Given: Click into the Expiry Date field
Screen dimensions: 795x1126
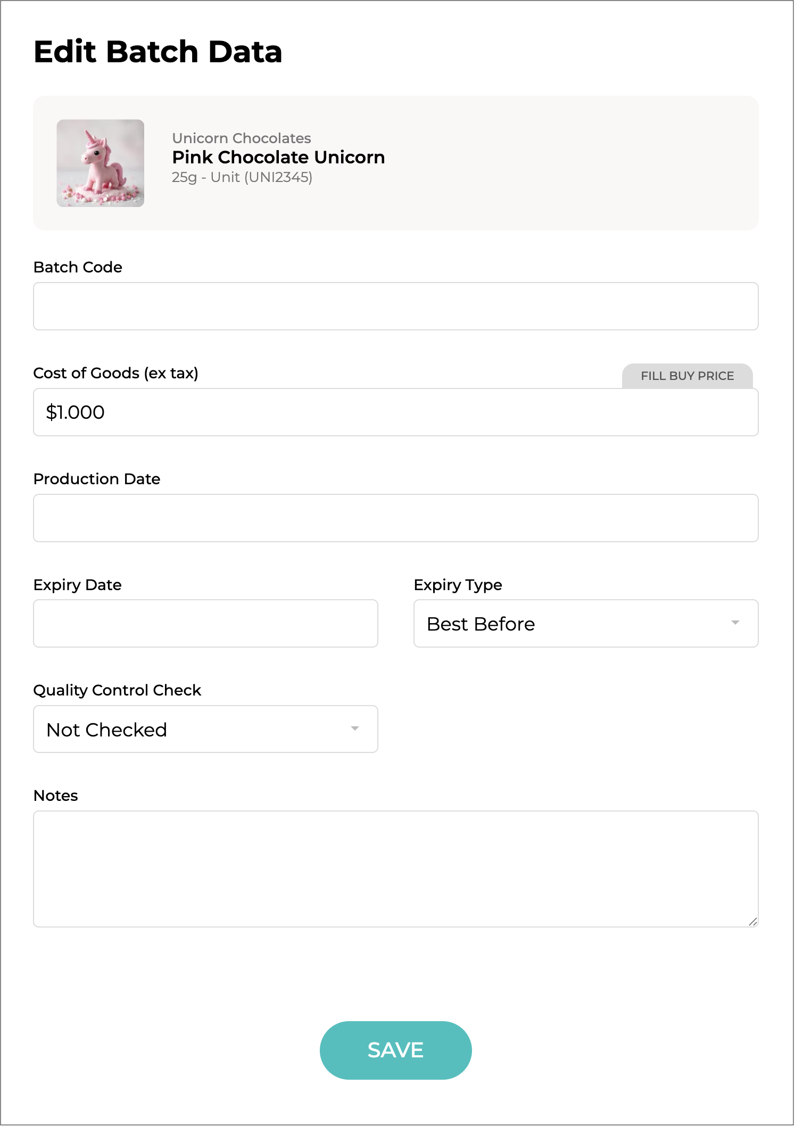Looking at the screenshot, I should [x=205, y=624].
